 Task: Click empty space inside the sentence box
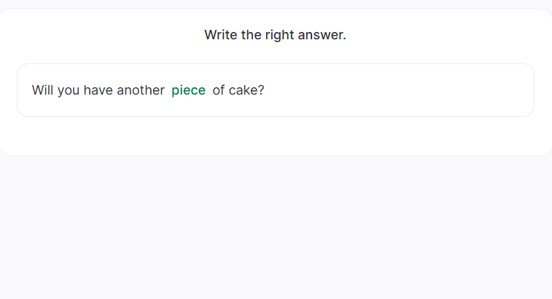pos(401,90)
